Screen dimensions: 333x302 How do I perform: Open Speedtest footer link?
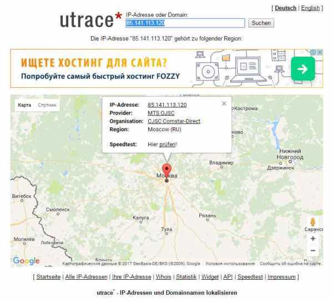pyautogui.click(x=250, y=276)
